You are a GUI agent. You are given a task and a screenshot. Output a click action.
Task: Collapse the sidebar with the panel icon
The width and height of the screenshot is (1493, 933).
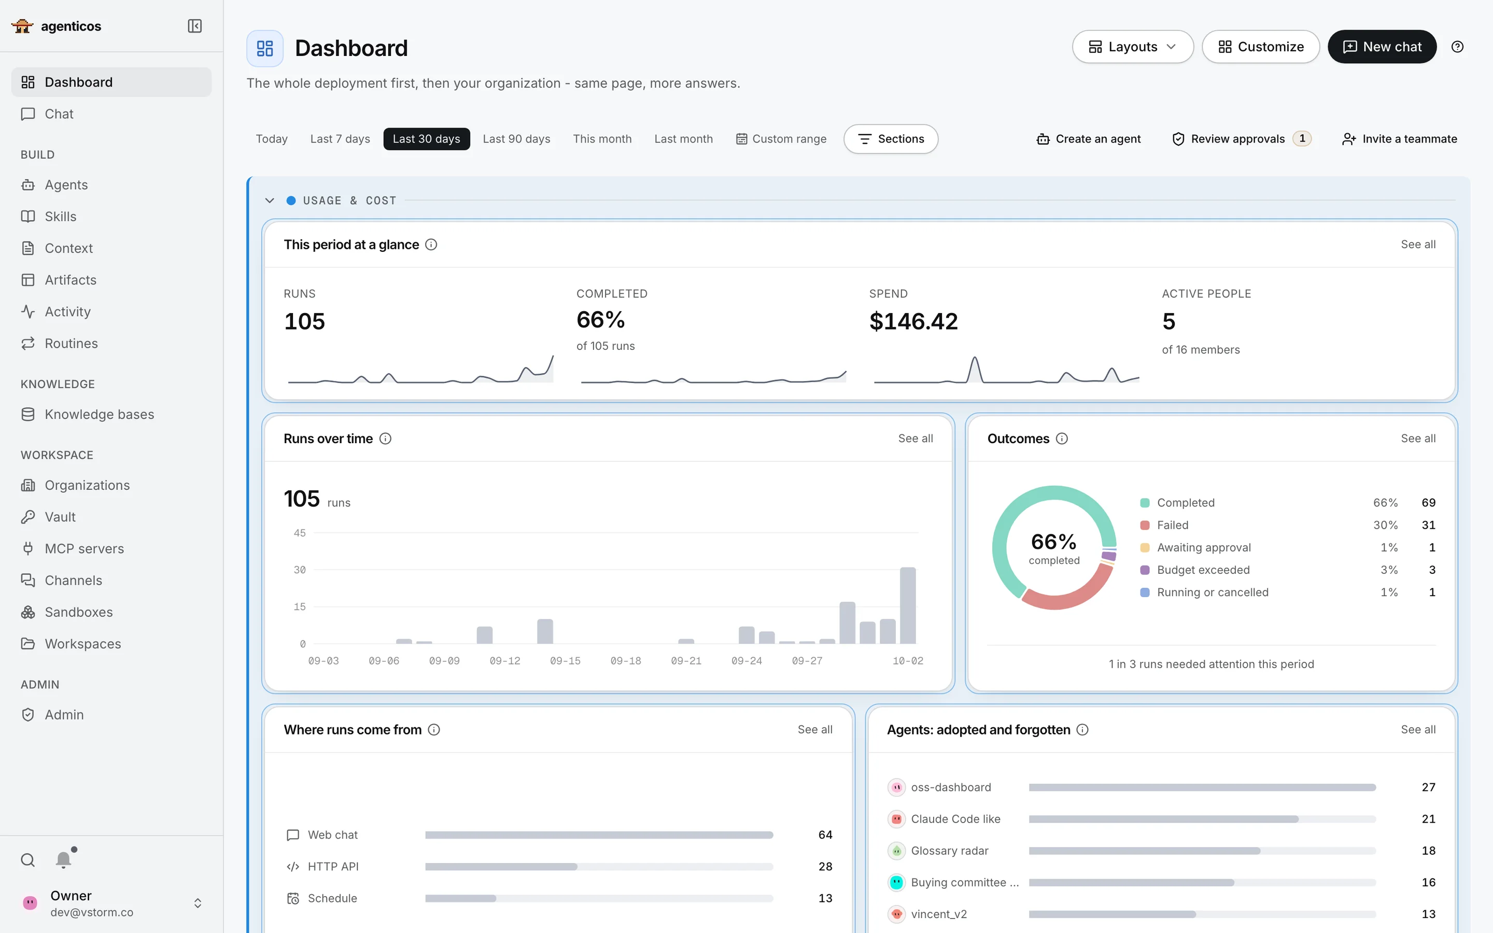coord(194,26)
